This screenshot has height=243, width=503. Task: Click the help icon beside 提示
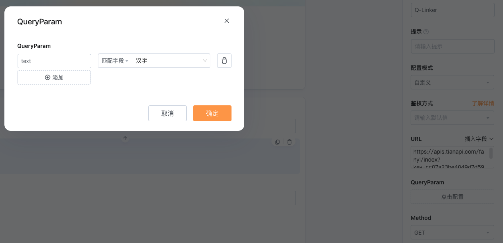tap(426, 32)
